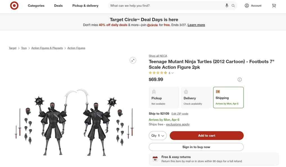Click the microphone voice search icon
286x167 pixels.
click(227, 6)
